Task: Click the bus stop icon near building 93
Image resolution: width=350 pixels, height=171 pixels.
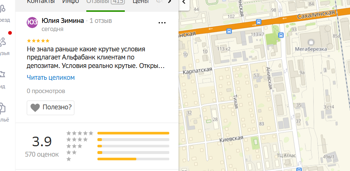Action: pyautogui.click(x=281, y=35)
